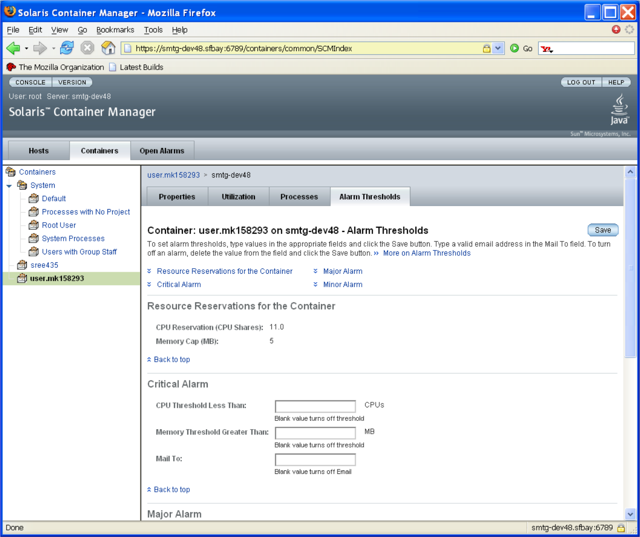Image resolution: width=640 pixels, height=537 pixels.
Task: Focus the Memory Threshold Greater Than field
Action: [x=316, y=433]
